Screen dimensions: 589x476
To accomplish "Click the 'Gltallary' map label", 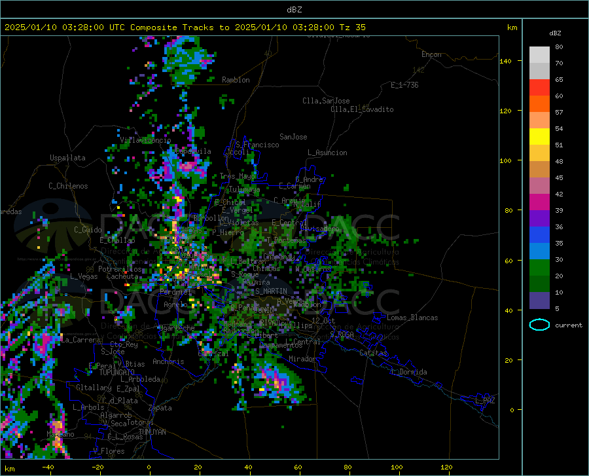I will (94, 388).
